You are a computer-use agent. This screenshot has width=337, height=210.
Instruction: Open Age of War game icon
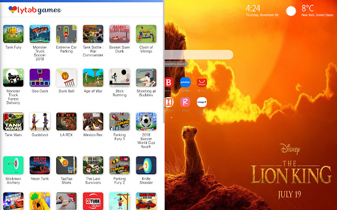tap(93, 78)
